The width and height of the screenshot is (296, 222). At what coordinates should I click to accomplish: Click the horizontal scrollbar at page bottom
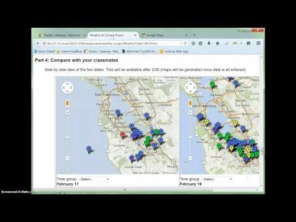125,190
